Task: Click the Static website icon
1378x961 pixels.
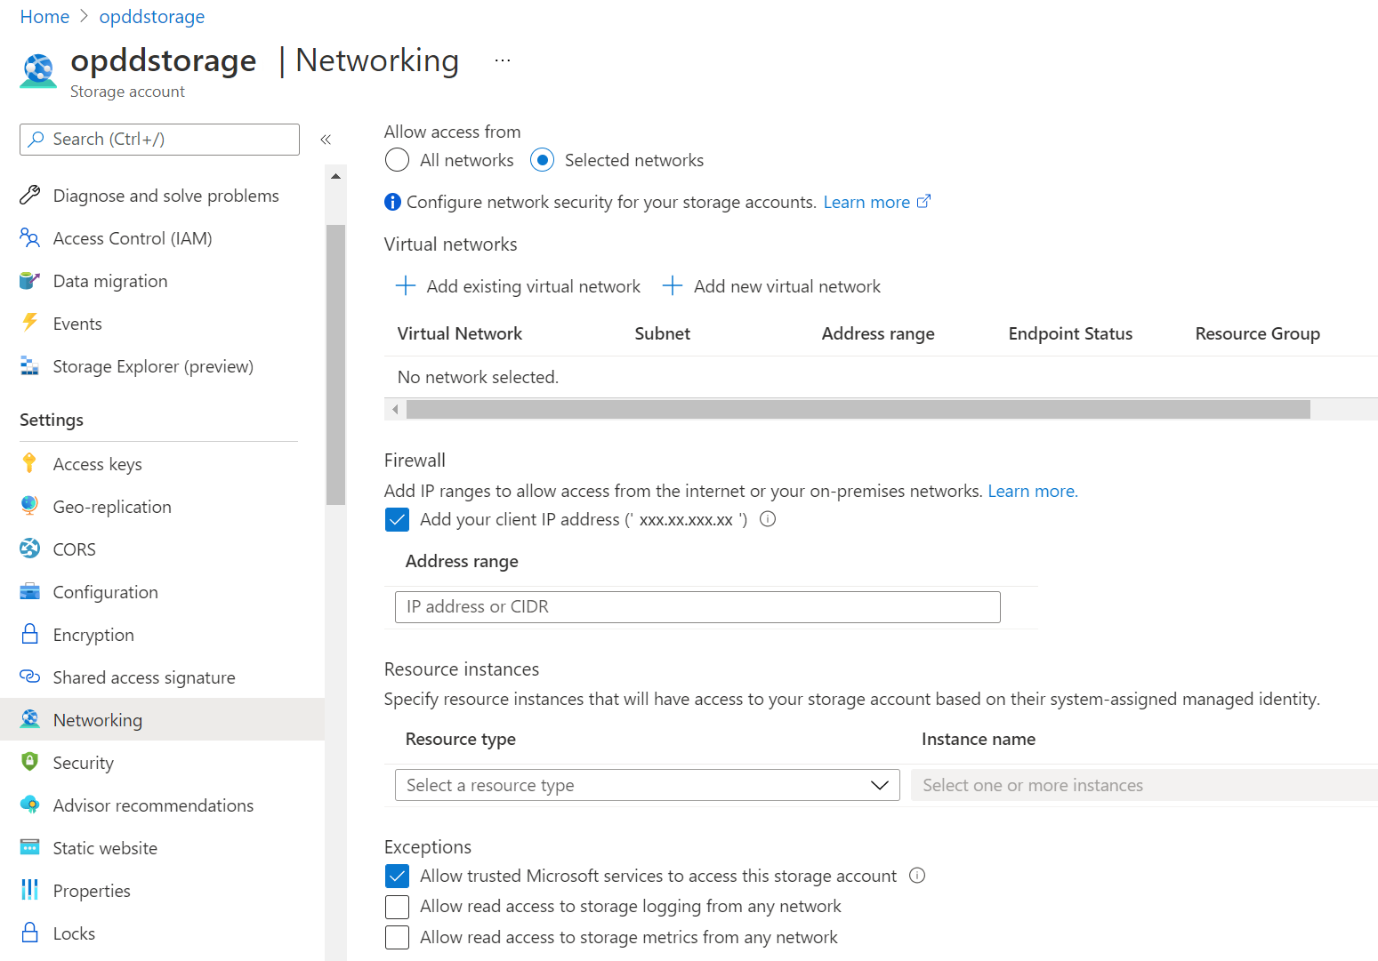Action: tap(29, 847)
